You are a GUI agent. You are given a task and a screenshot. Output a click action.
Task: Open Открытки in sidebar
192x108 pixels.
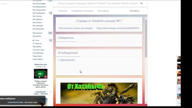pos(38,43)
